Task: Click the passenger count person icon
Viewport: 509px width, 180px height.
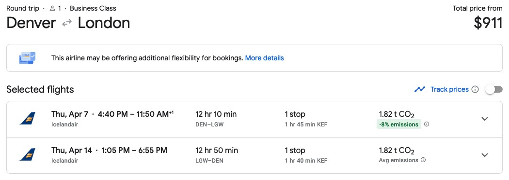Action: pyautogui.click(x=52, y=8)
